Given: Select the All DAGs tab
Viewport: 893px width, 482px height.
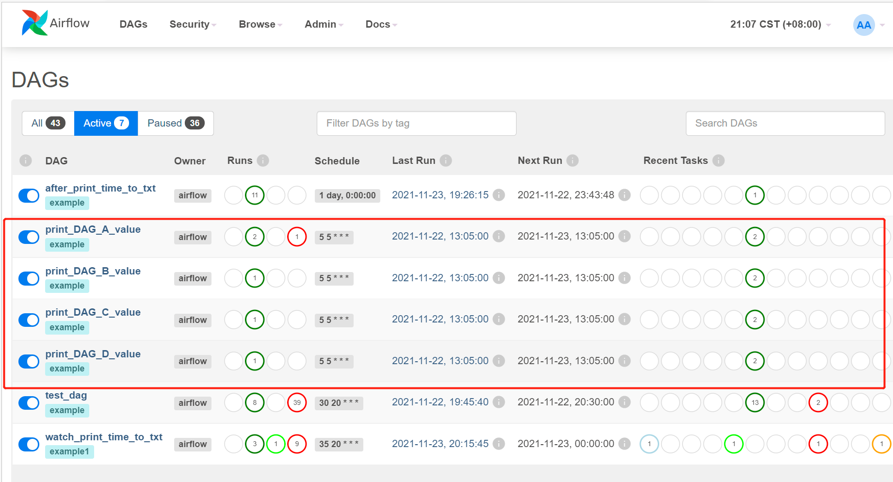Looking at the screenshot, I should pyautogui.click(x=48, y=123).
